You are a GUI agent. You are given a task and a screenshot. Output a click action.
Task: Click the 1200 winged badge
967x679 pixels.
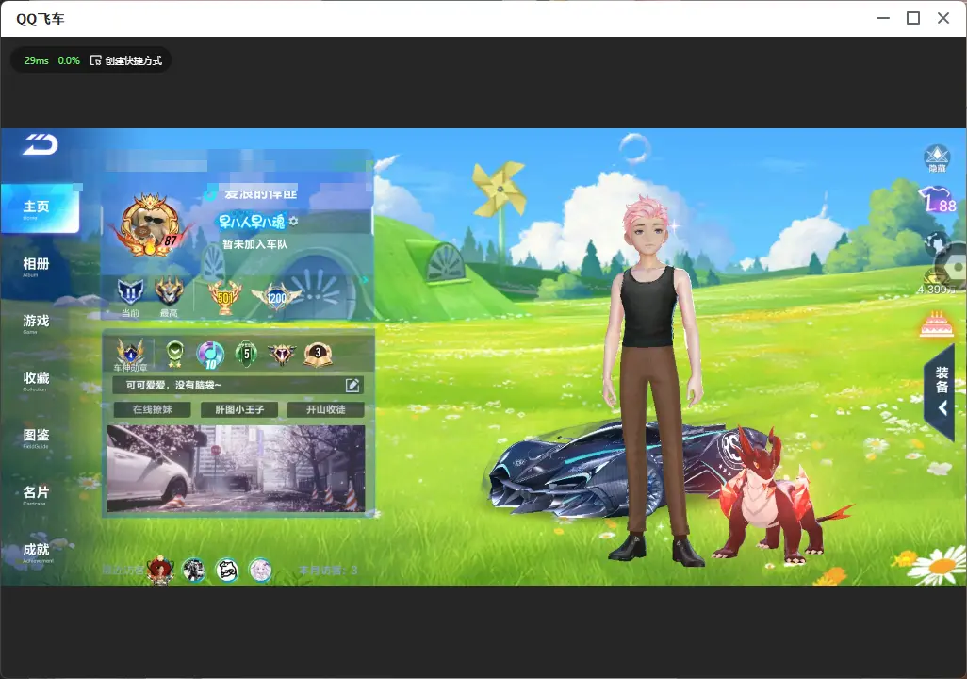pyautogui.click(x=276, y=297)
